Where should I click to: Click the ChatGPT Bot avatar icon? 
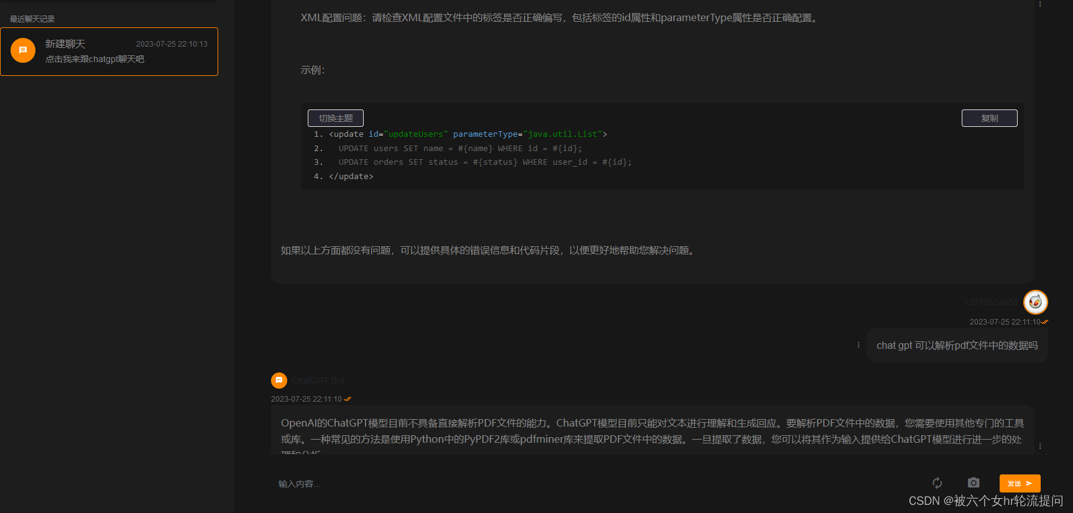(x=279, y=380)
